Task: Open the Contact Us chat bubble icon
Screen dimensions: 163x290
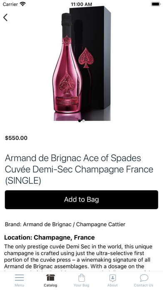Action: (x=144, y=278)
